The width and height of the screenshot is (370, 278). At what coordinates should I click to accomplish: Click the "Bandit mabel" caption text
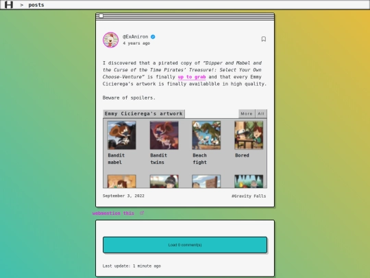point(116,159)
